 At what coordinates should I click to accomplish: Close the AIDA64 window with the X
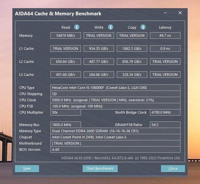180,13
